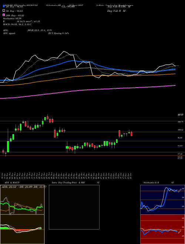Open the ADX indicator mini chart
This screenshot has width=185, height=244.
point(22,200)
